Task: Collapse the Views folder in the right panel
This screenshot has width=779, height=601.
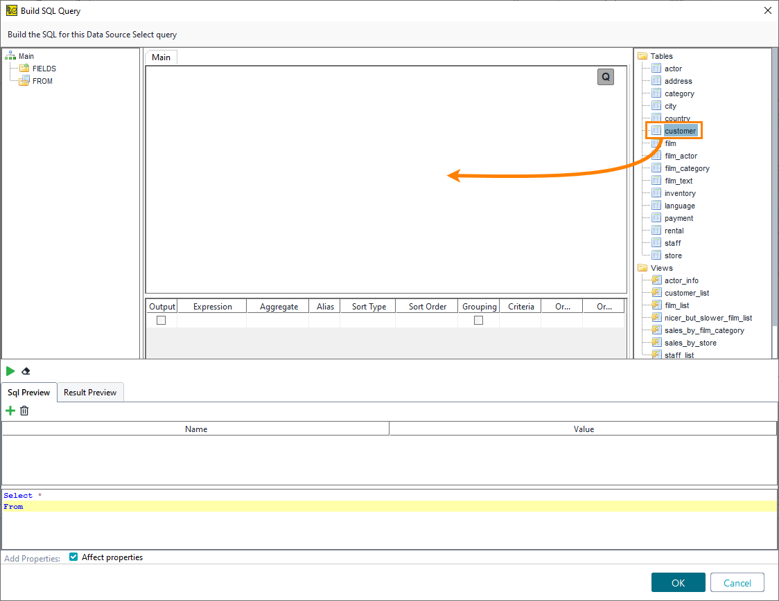Action: pos(642,268)
